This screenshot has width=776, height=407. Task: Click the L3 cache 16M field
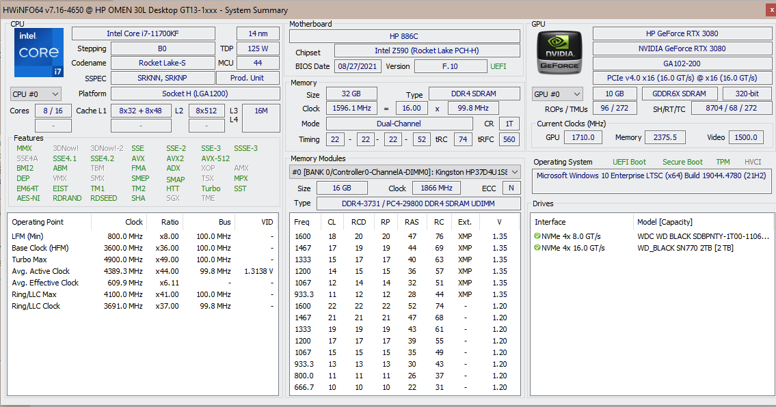point(260,118)
